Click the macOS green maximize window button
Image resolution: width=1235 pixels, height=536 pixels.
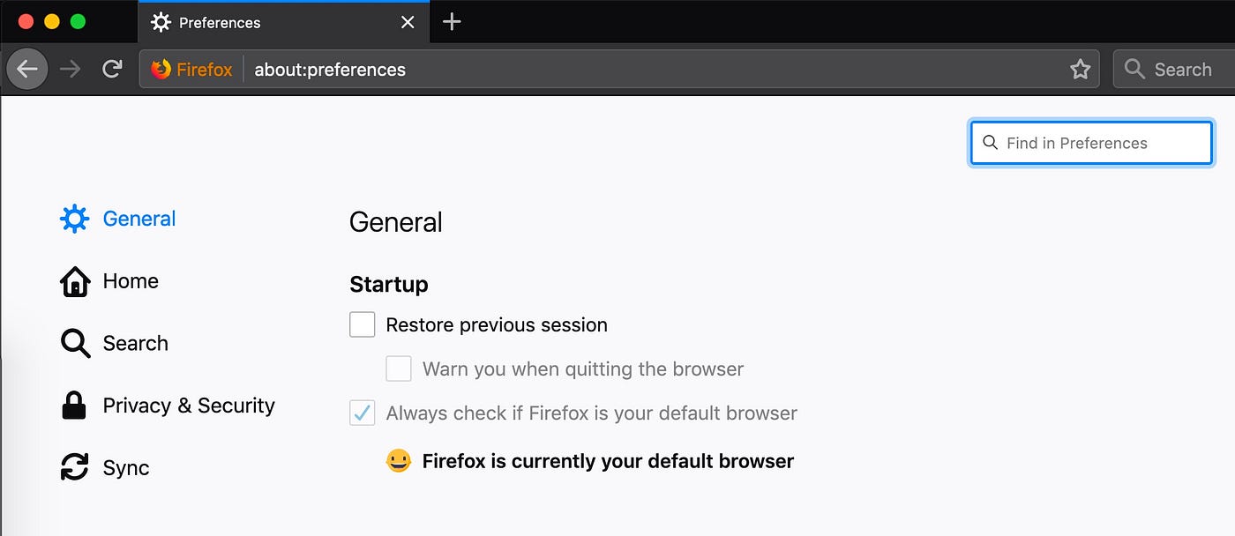(78, 21)
